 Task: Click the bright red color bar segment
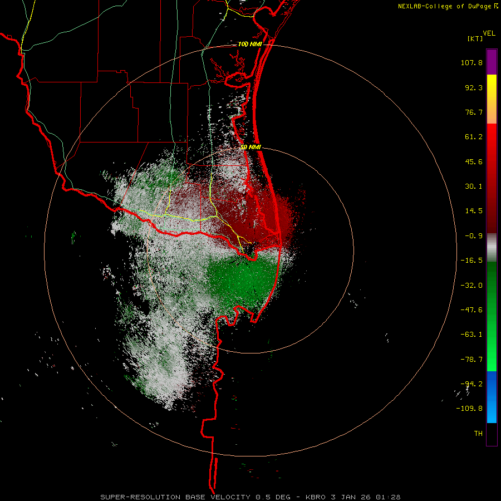pyautogui.click(x=492, y=137)
